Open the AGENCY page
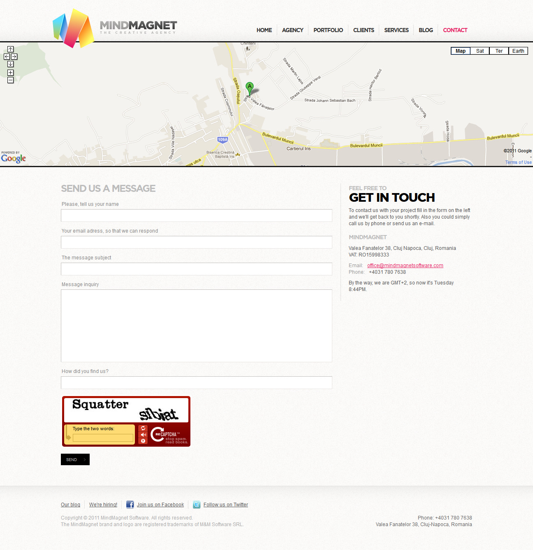 [292, 30]
